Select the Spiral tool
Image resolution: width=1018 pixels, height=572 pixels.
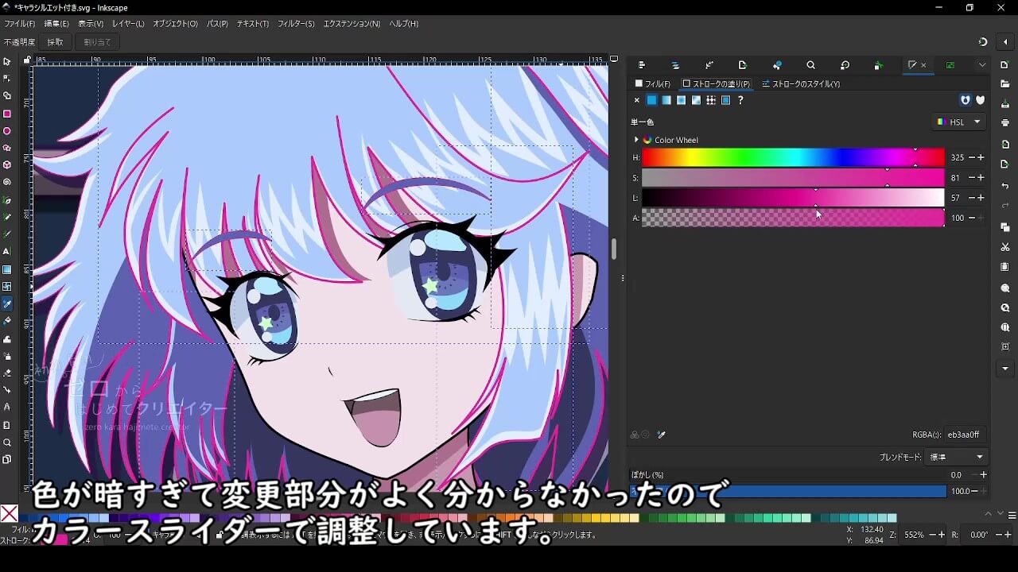tap(6, 182)
